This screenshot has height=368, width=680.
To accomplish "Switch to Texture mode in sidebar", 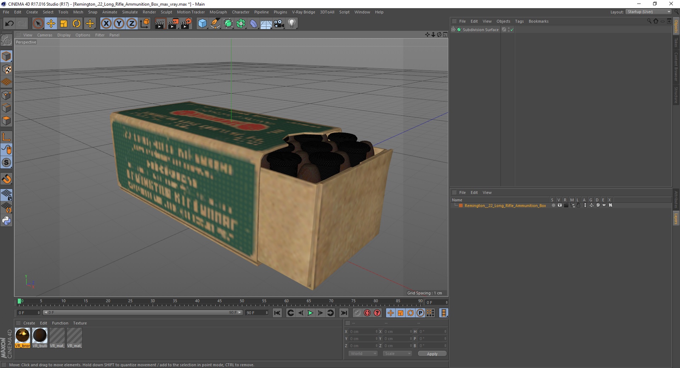I will pos(6,69).
